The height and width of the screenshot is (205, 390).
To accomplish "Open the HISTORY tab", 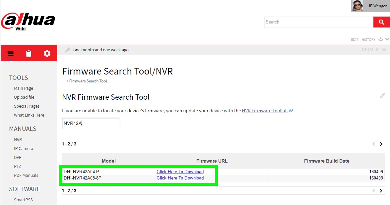I will coord(368,39).
